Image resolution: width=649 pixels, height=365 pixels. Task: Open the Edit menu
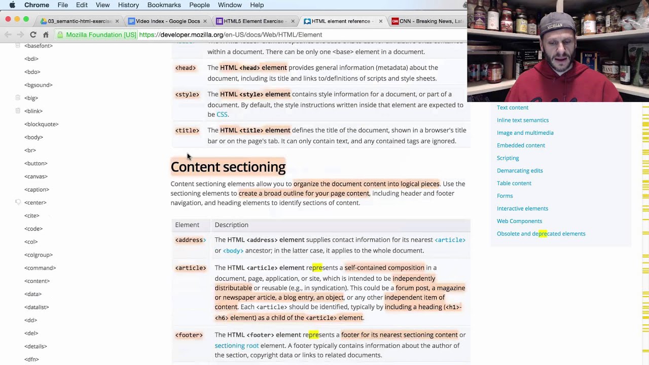point(82,5)
